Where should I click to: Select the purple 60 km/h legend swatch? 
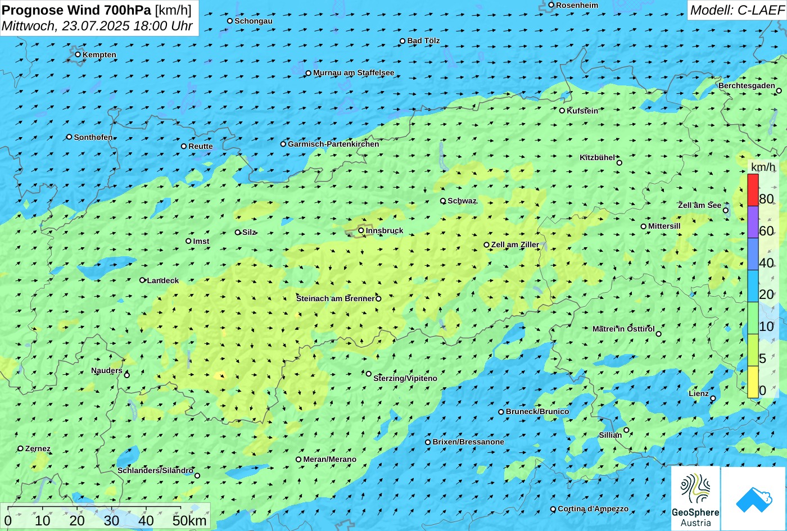753,222
